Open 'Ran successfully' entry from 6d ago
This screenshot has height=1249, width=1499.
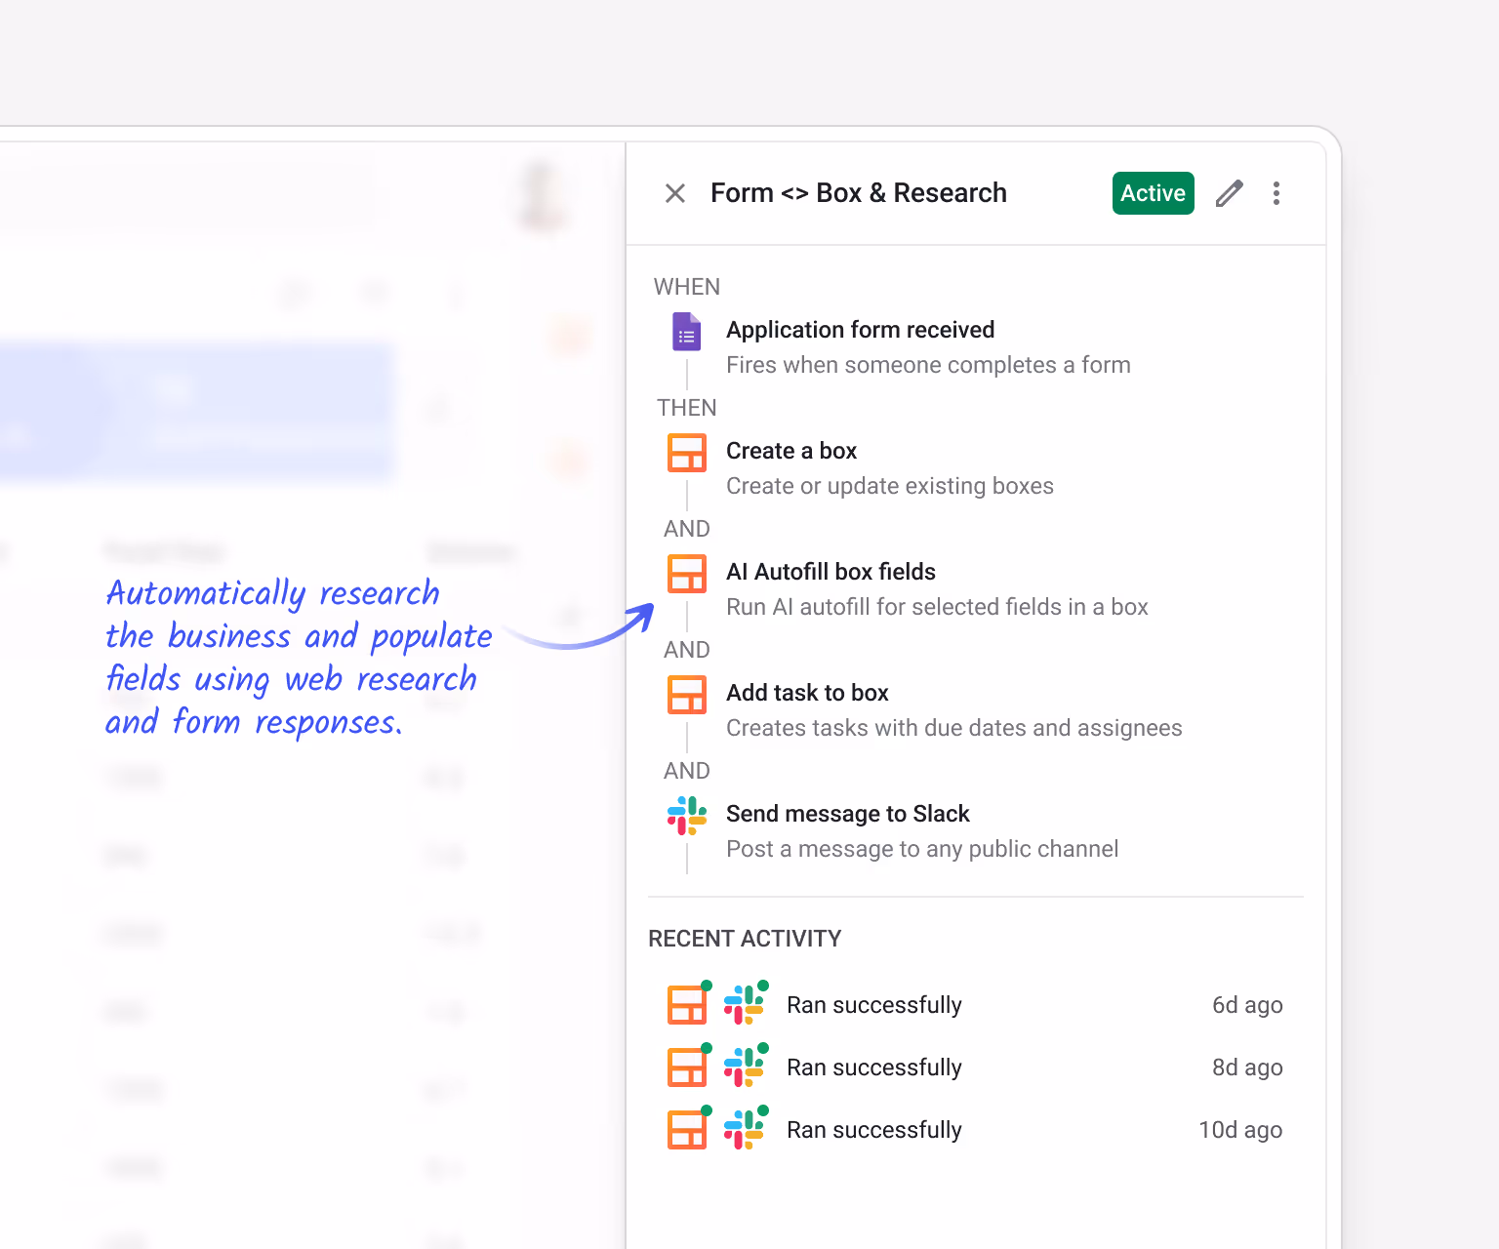[874, 1005]
